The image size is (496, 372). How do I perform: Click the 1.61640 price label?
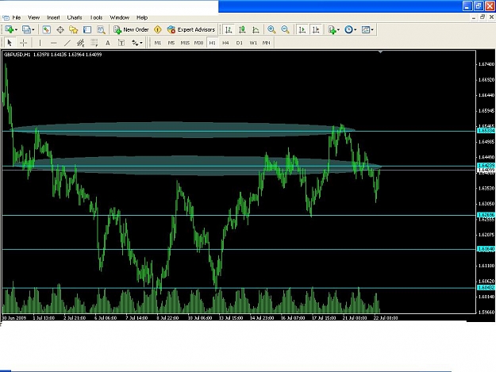486,249
